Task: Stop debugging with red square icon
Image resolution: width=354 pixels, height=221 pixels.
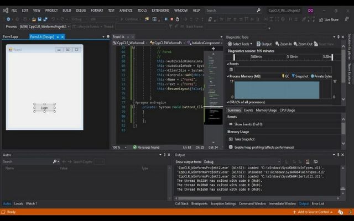Action: (x=172, y=19)
